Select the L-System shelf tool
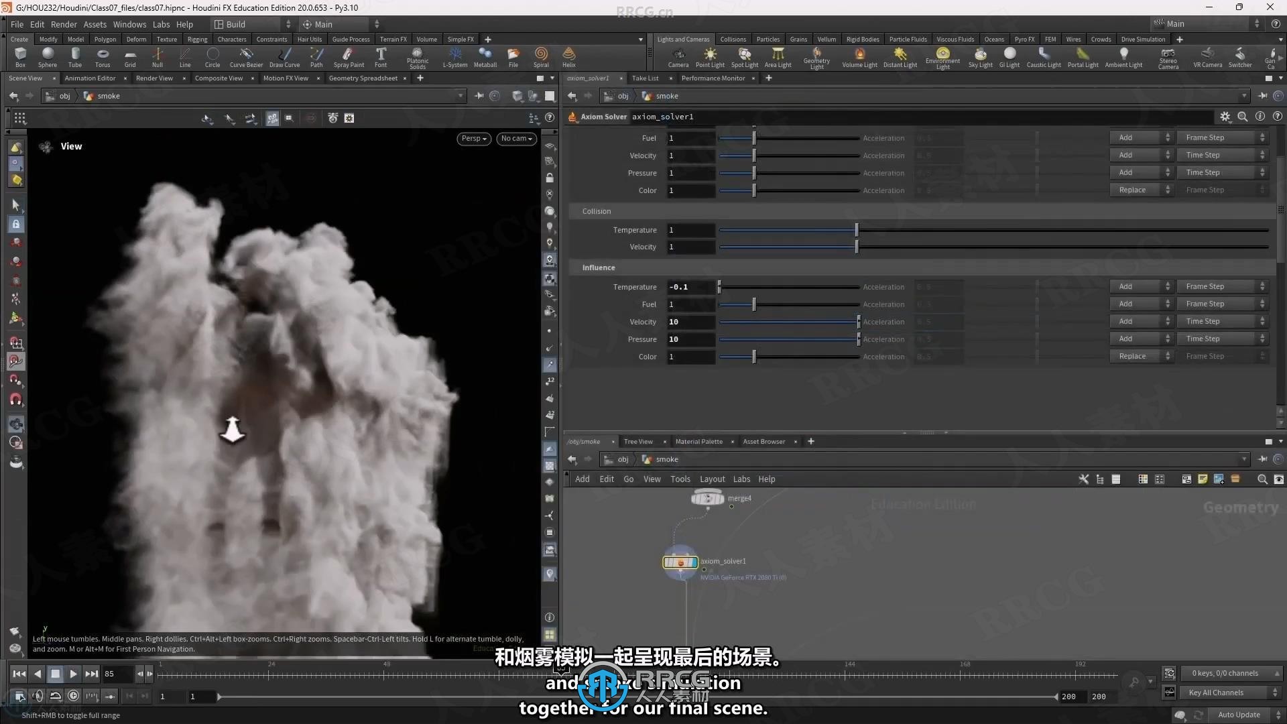 tap(455, 57)
